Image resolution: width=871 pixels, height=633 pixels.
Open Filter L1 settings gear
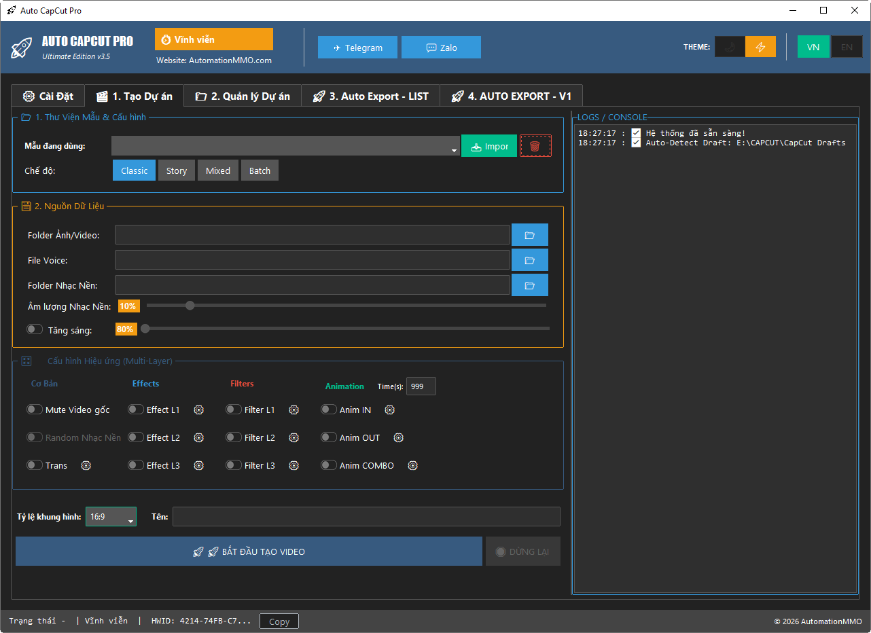(294, 410)
